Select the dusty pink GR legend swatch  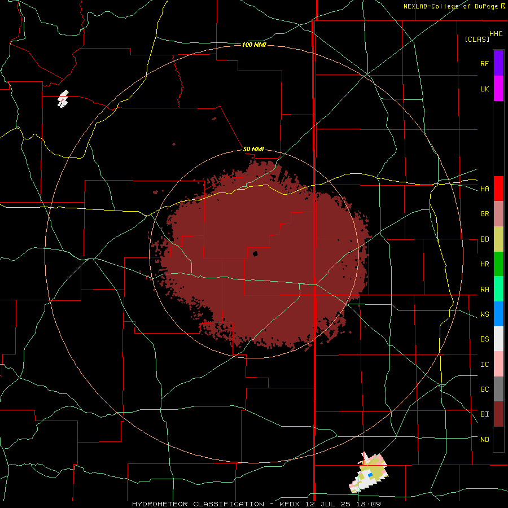click(498, 214)
